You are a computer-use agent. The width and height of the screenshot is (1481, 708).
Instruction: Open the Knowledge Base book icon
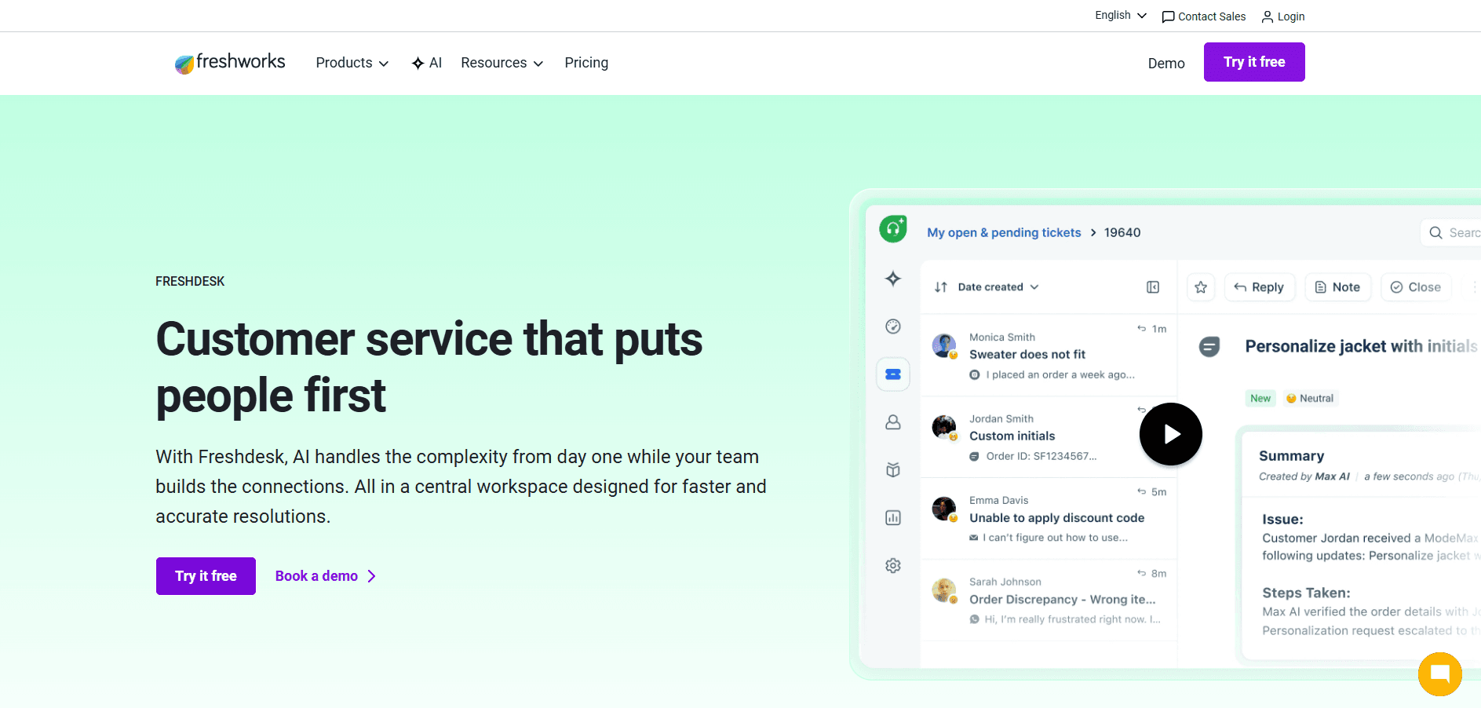[x=893, y=469]
